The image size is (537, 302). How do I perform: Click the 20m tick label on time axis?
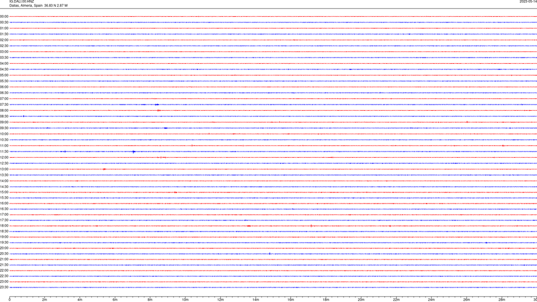point(361,300)
